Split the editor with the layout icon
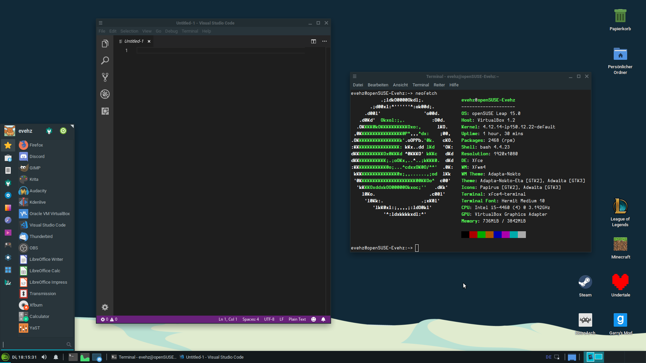Image resolution: width=646 pixels, height=363 pixels. (x=314, y=41)
